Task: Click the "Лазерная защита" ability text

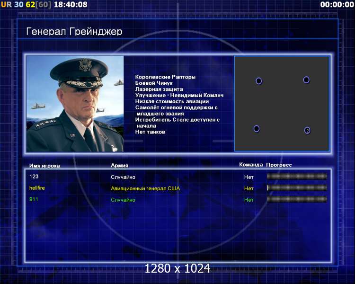Action: (x=159, y=89)
